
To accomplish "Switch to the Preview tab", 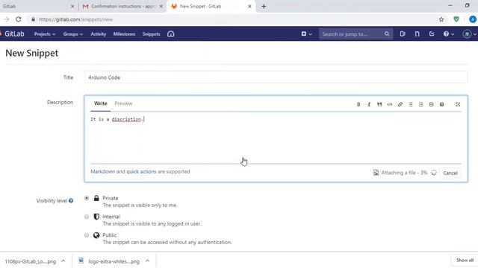I will click(123, 103).
